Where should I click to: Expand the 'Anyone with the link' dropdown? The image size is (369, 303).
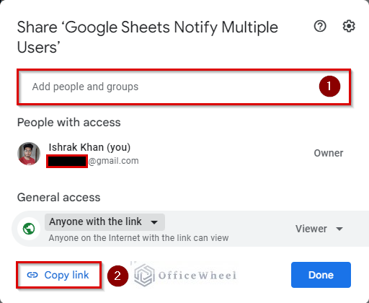(105, 222)
